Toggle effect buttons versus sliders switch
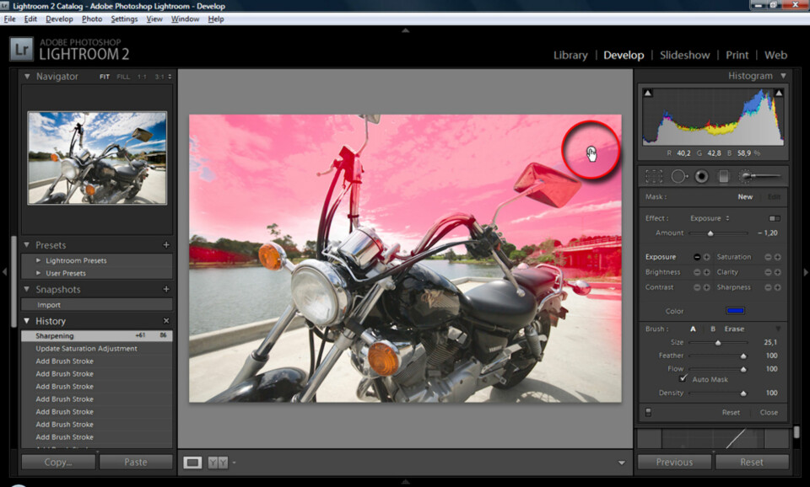810x487 pixels. [x=775, y=218]
